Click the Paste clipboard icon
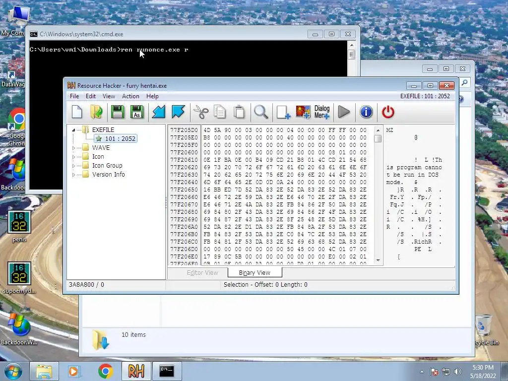Image resolution: width=508 pixels, height=381 pixels. [x=240, y=112]
